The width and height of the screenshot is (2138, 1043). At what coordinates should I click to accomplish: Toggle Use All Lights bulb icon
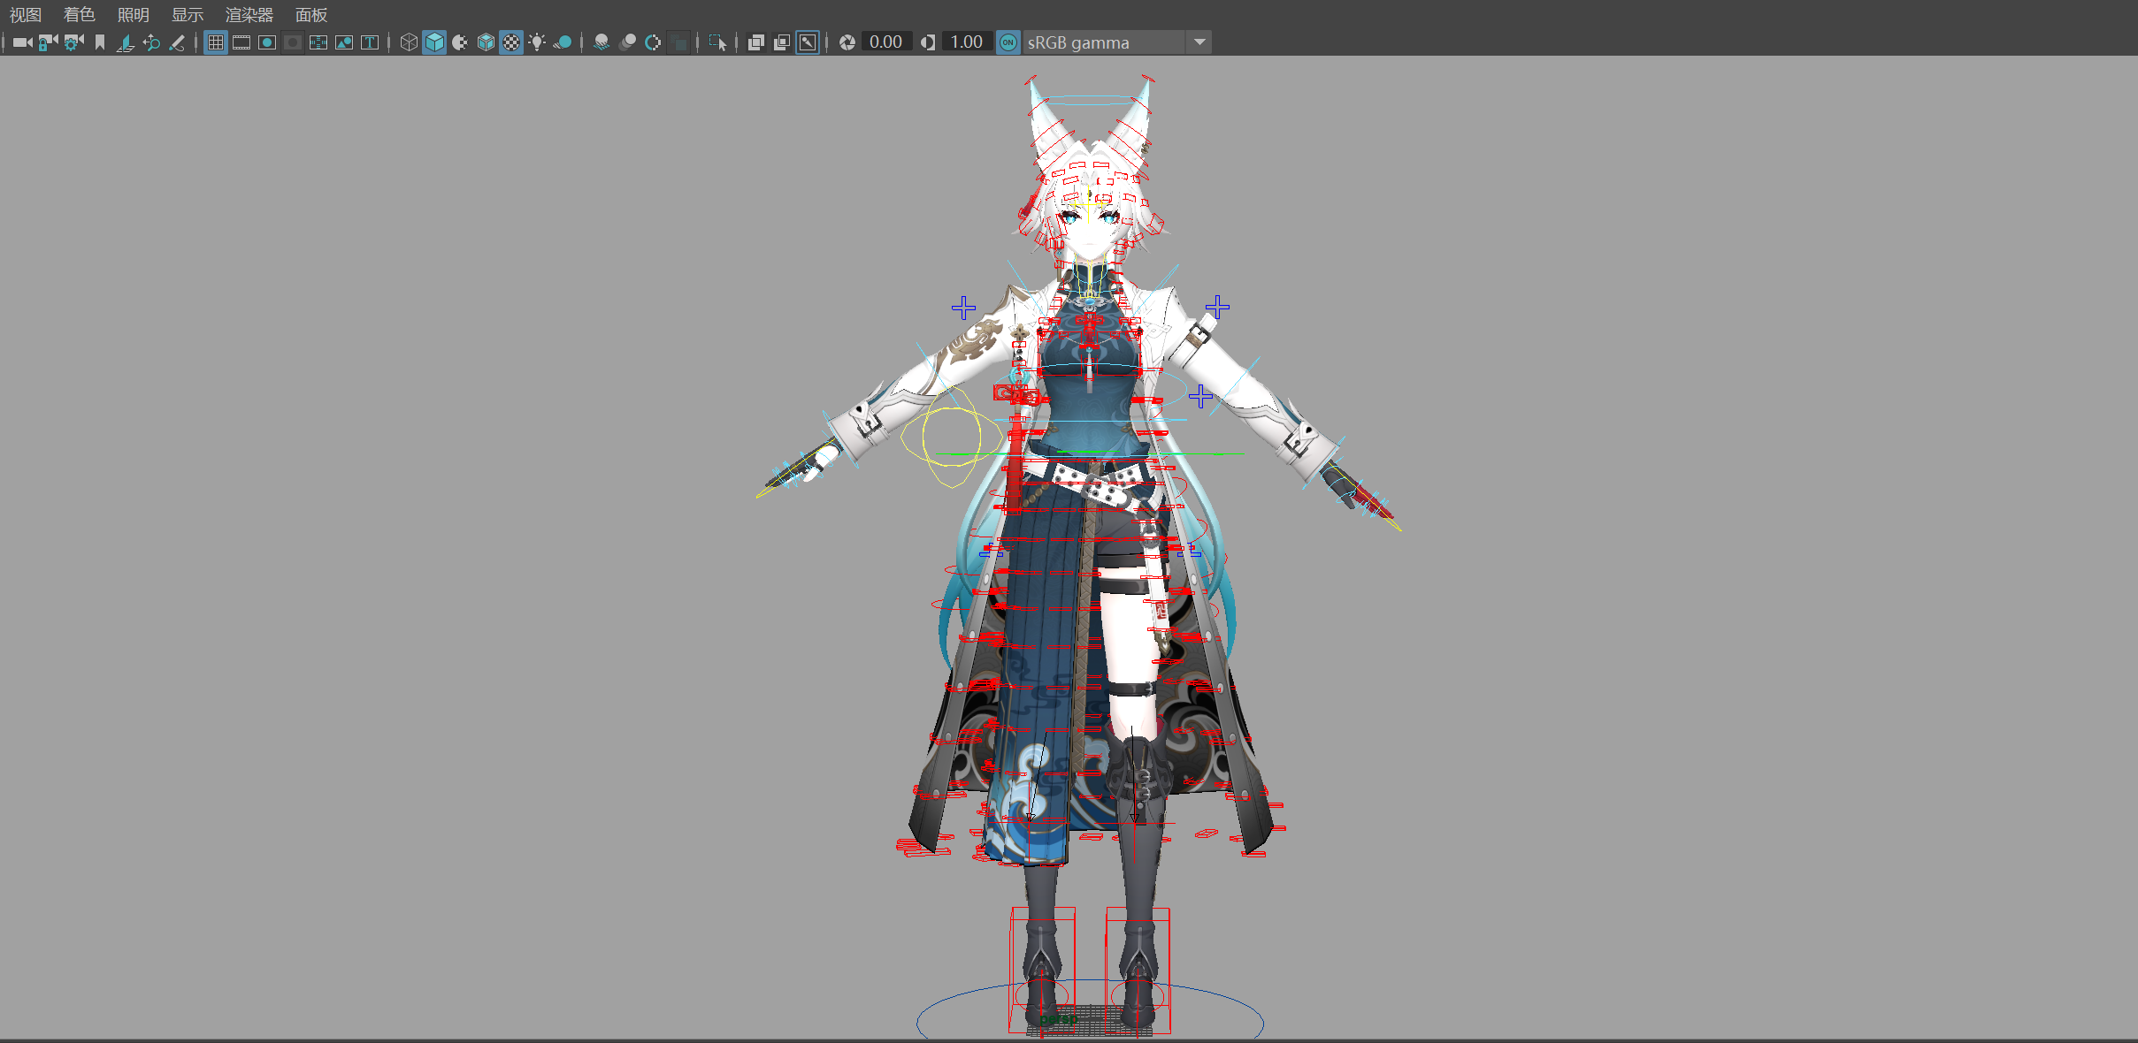tap(537, 42)
